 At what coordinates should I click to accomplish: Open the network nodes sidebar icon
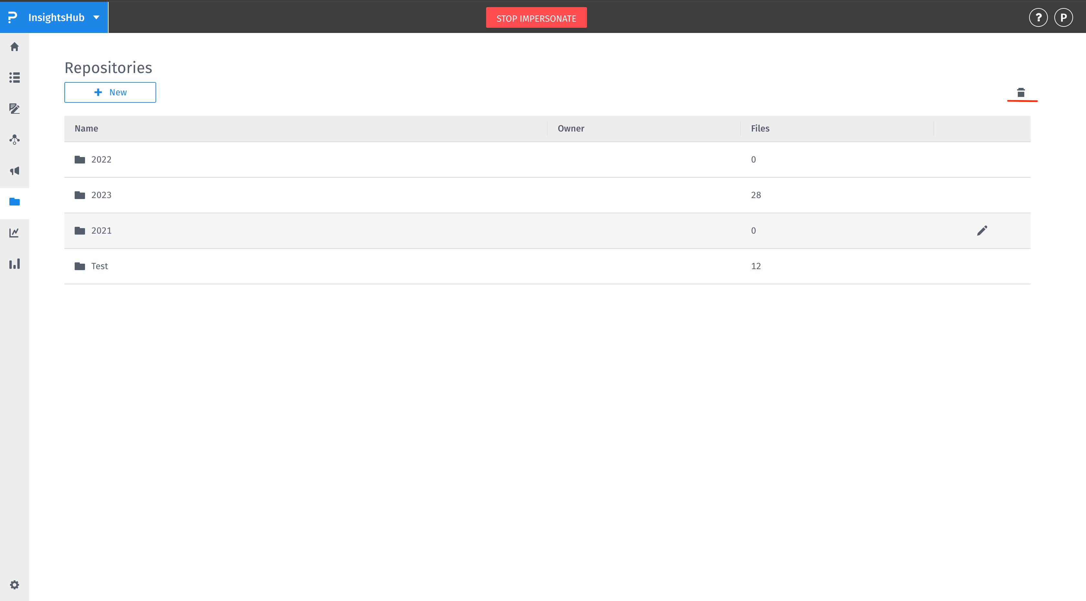14,140
